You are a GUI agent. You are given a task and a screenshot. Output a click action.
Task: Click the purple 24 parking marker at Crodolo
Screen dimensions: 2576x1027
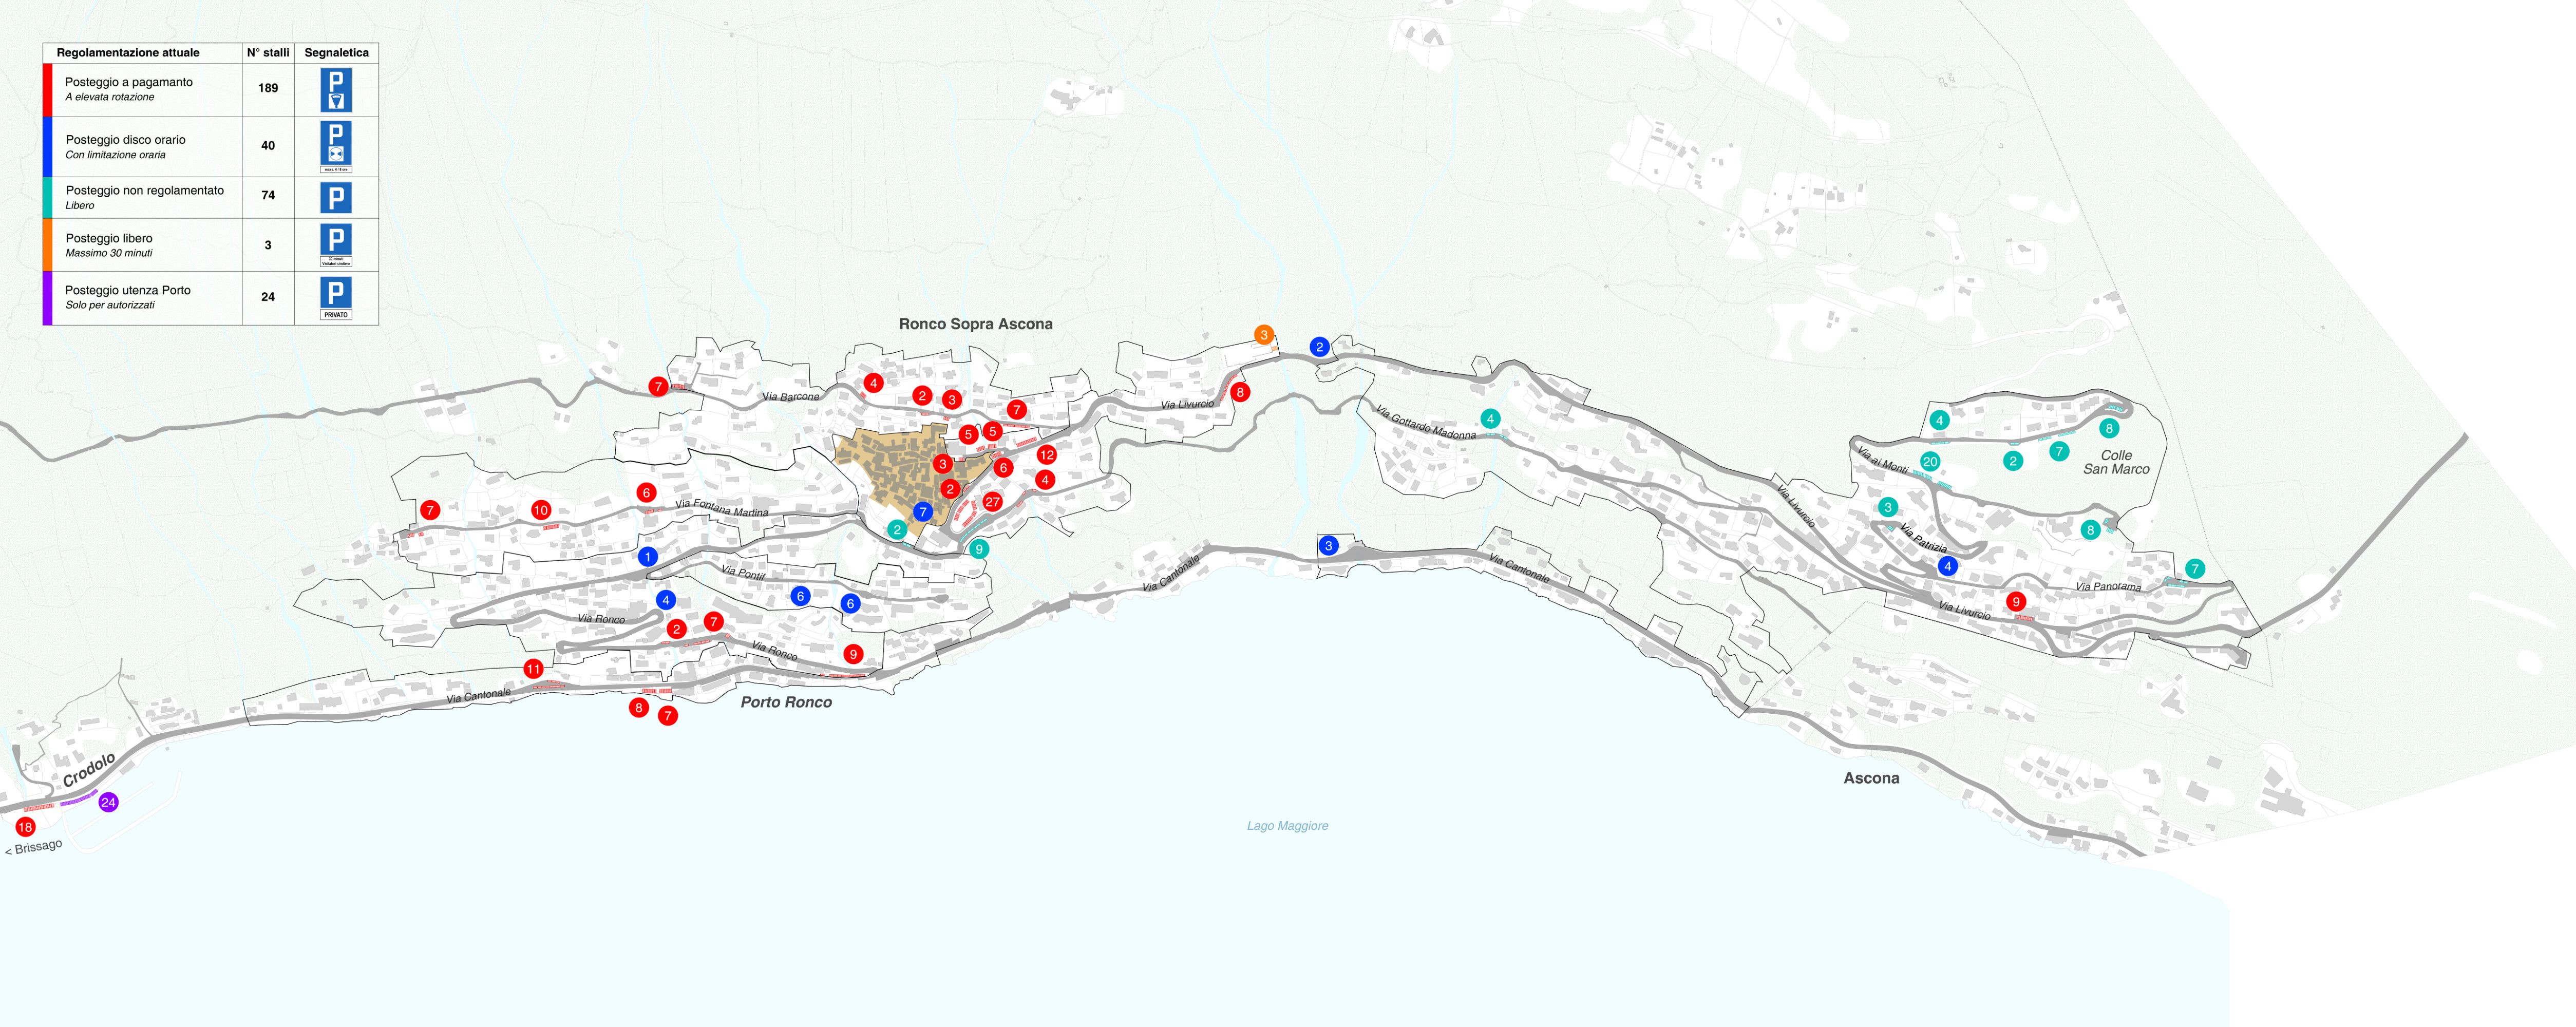coord(108,802)
